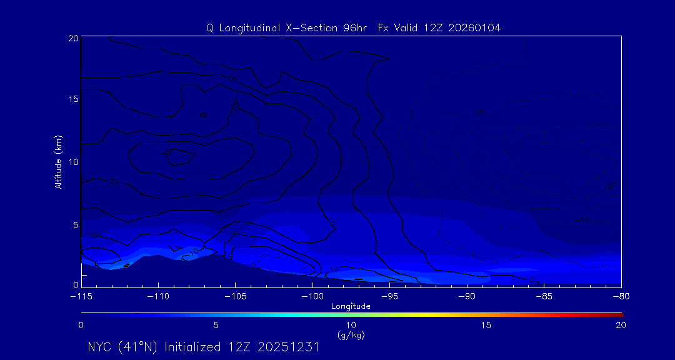Click the altitude tick label 10
This screenshot has width=675, height=360.
[72, 162]
